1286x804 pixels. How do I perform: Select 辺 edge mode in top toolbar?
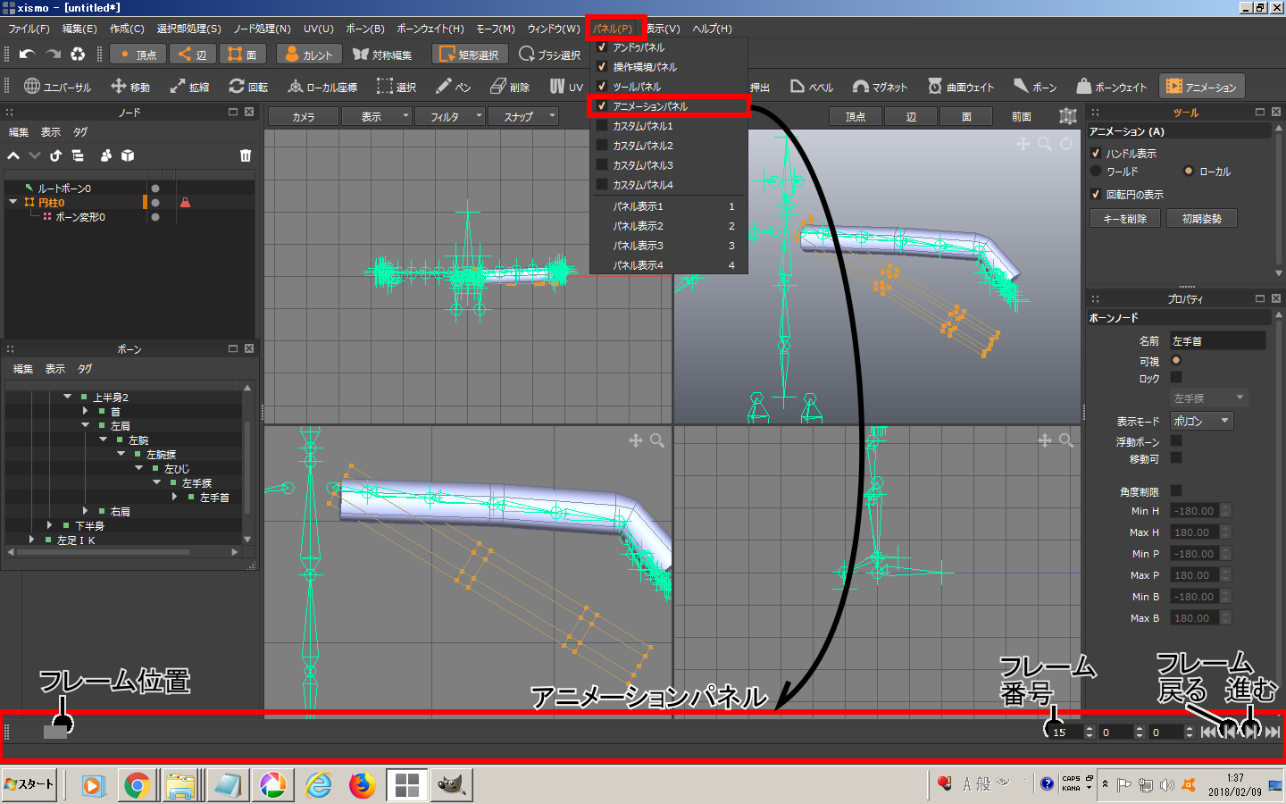tap(192, 54)
